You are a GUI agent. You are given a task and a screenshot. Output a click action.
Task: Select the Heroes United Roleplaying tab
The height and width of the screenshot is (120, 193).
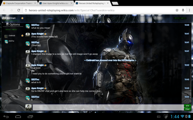[92, 3]
